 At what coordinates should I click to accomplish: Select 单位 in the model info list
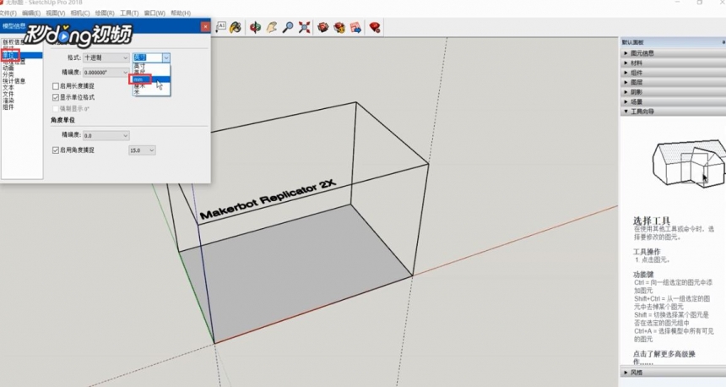(22, 56)
